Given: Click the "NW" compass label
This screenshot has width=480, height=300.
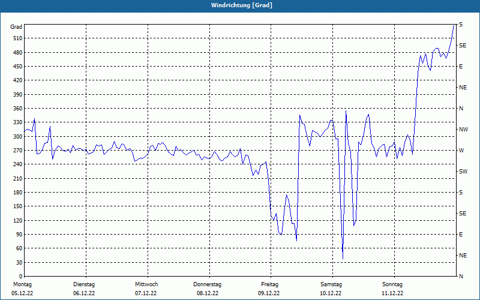Looking at the screenshot, I should (x=463, y=130).
